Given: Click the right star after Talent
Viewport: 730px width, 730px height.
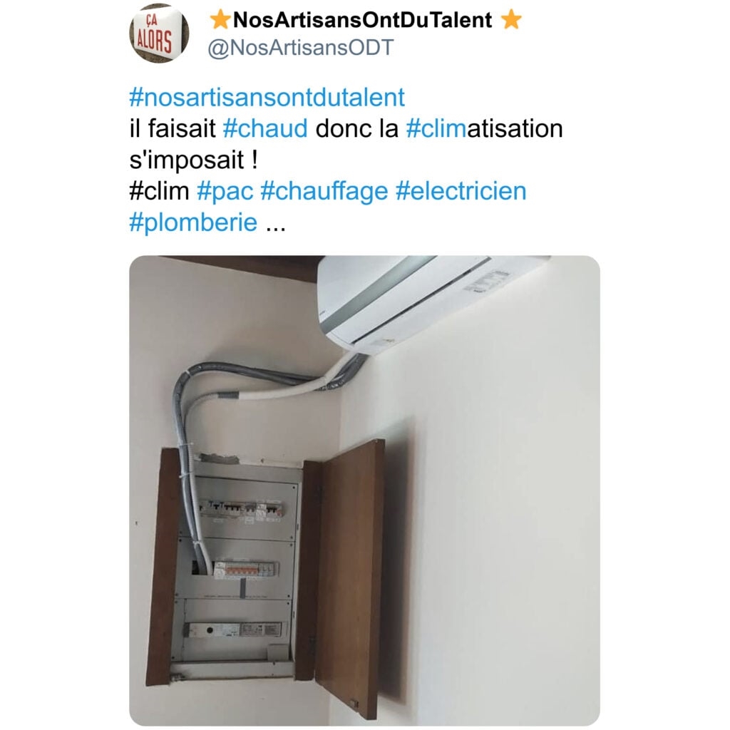Looking at the screenshot, I should coord(511,19).
